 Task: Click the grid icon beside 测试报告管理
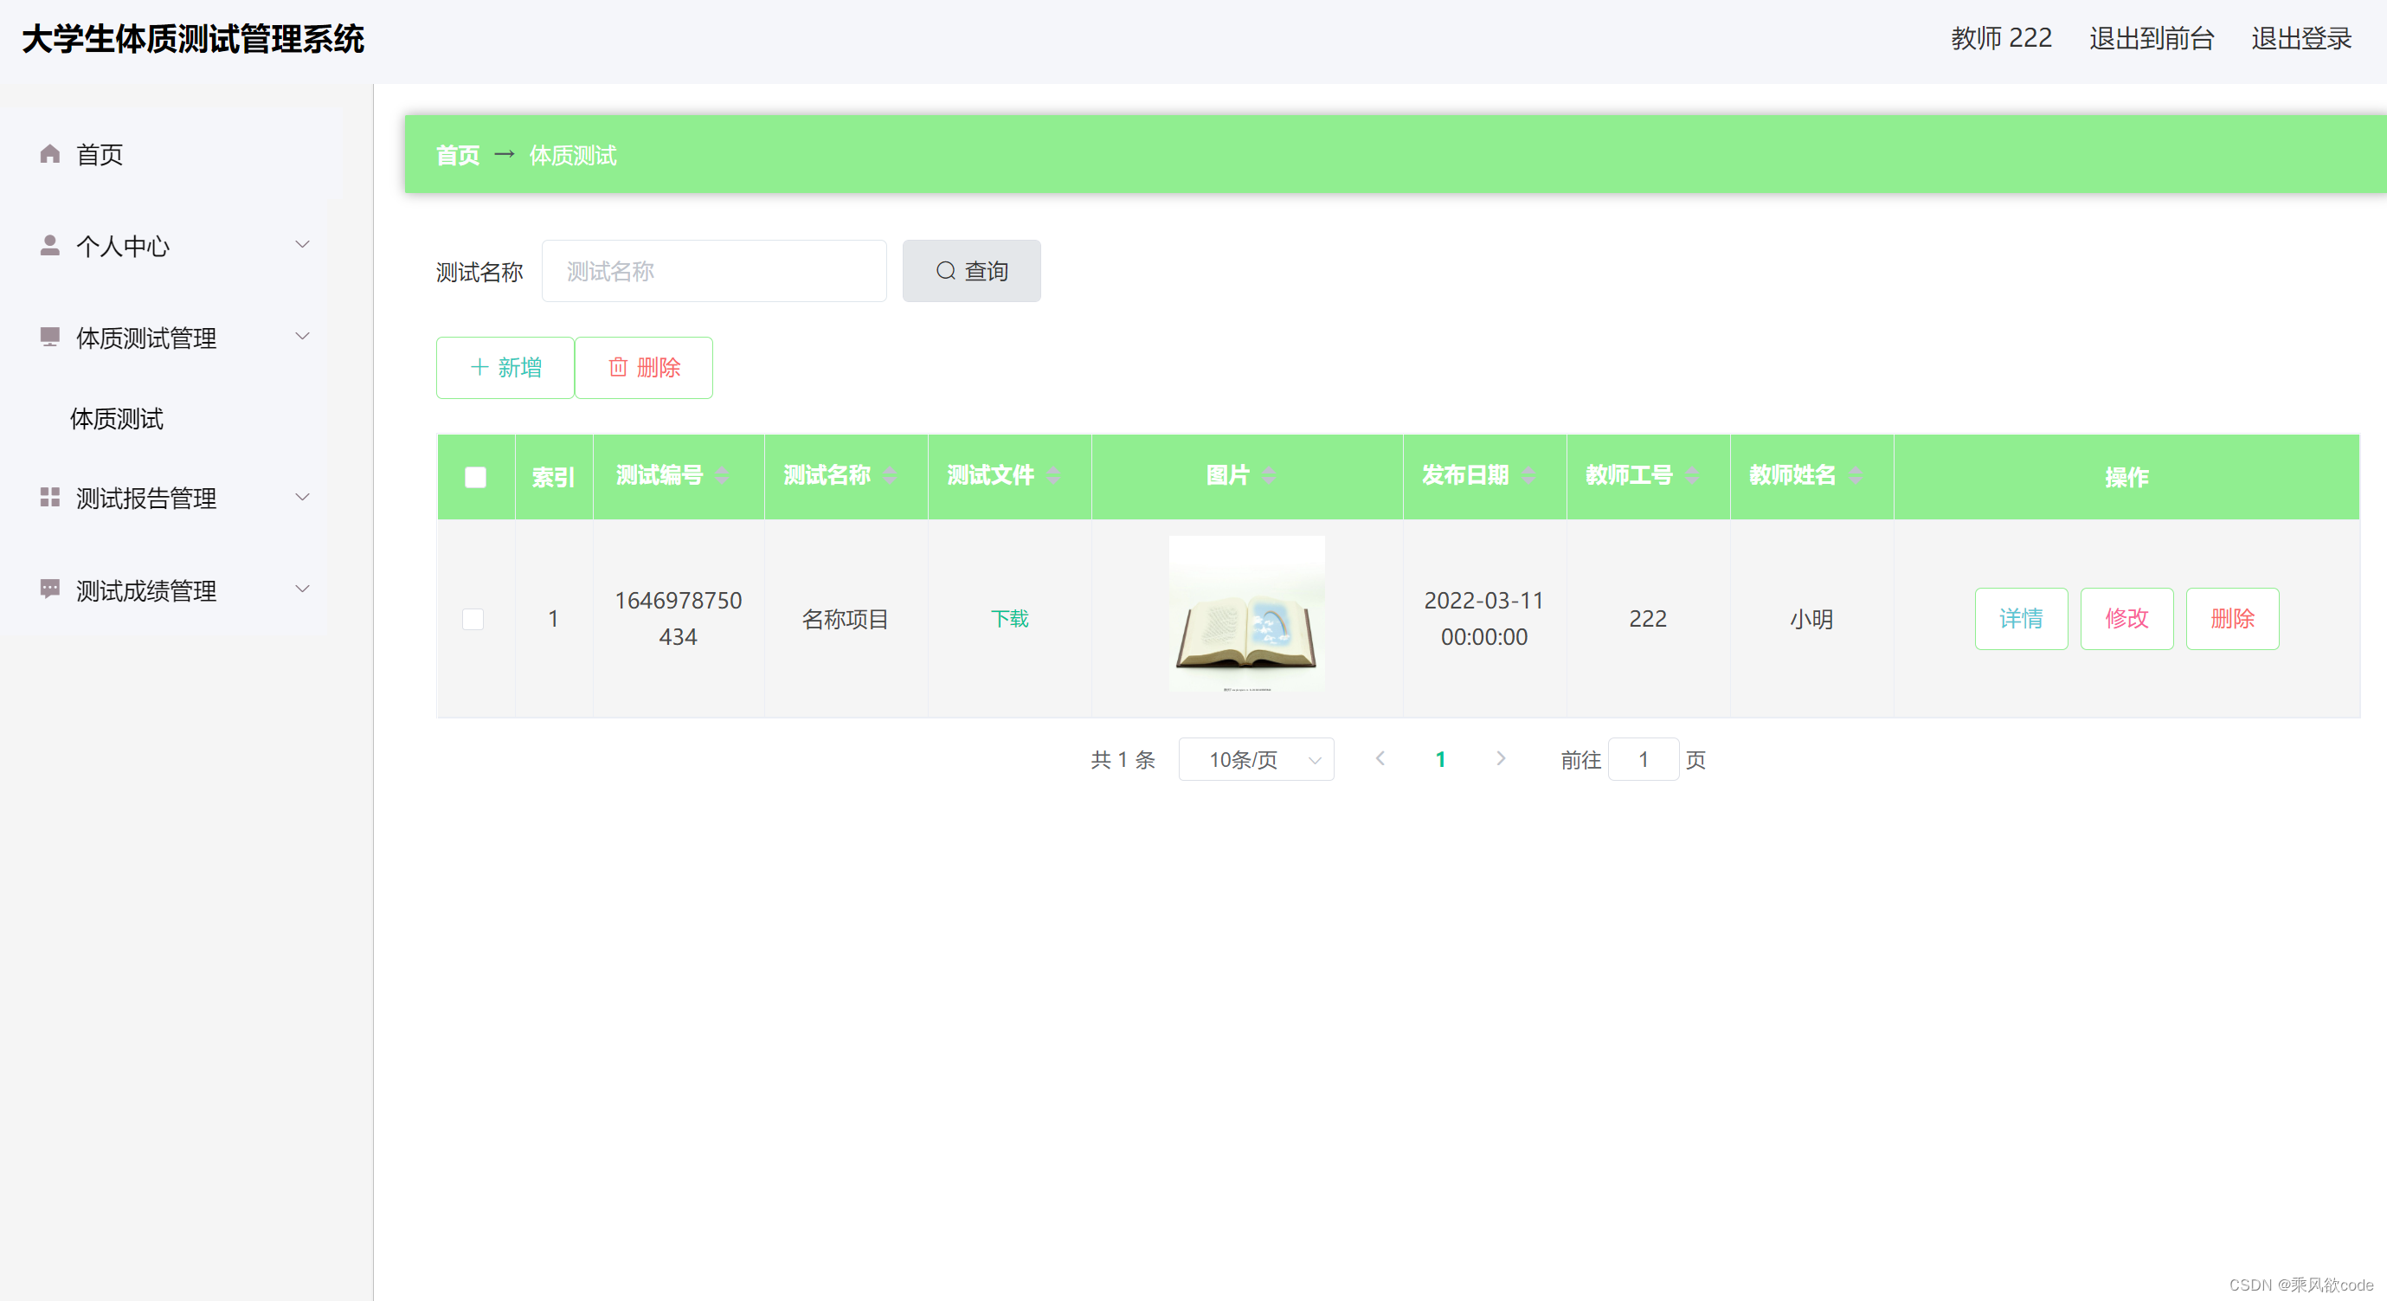click(49, 498)
